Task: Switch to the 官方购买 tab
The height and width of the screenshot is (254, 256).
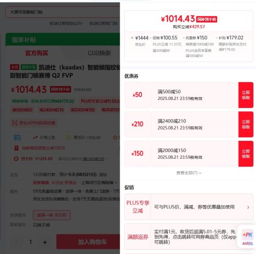Action: [x=36, y=53]
